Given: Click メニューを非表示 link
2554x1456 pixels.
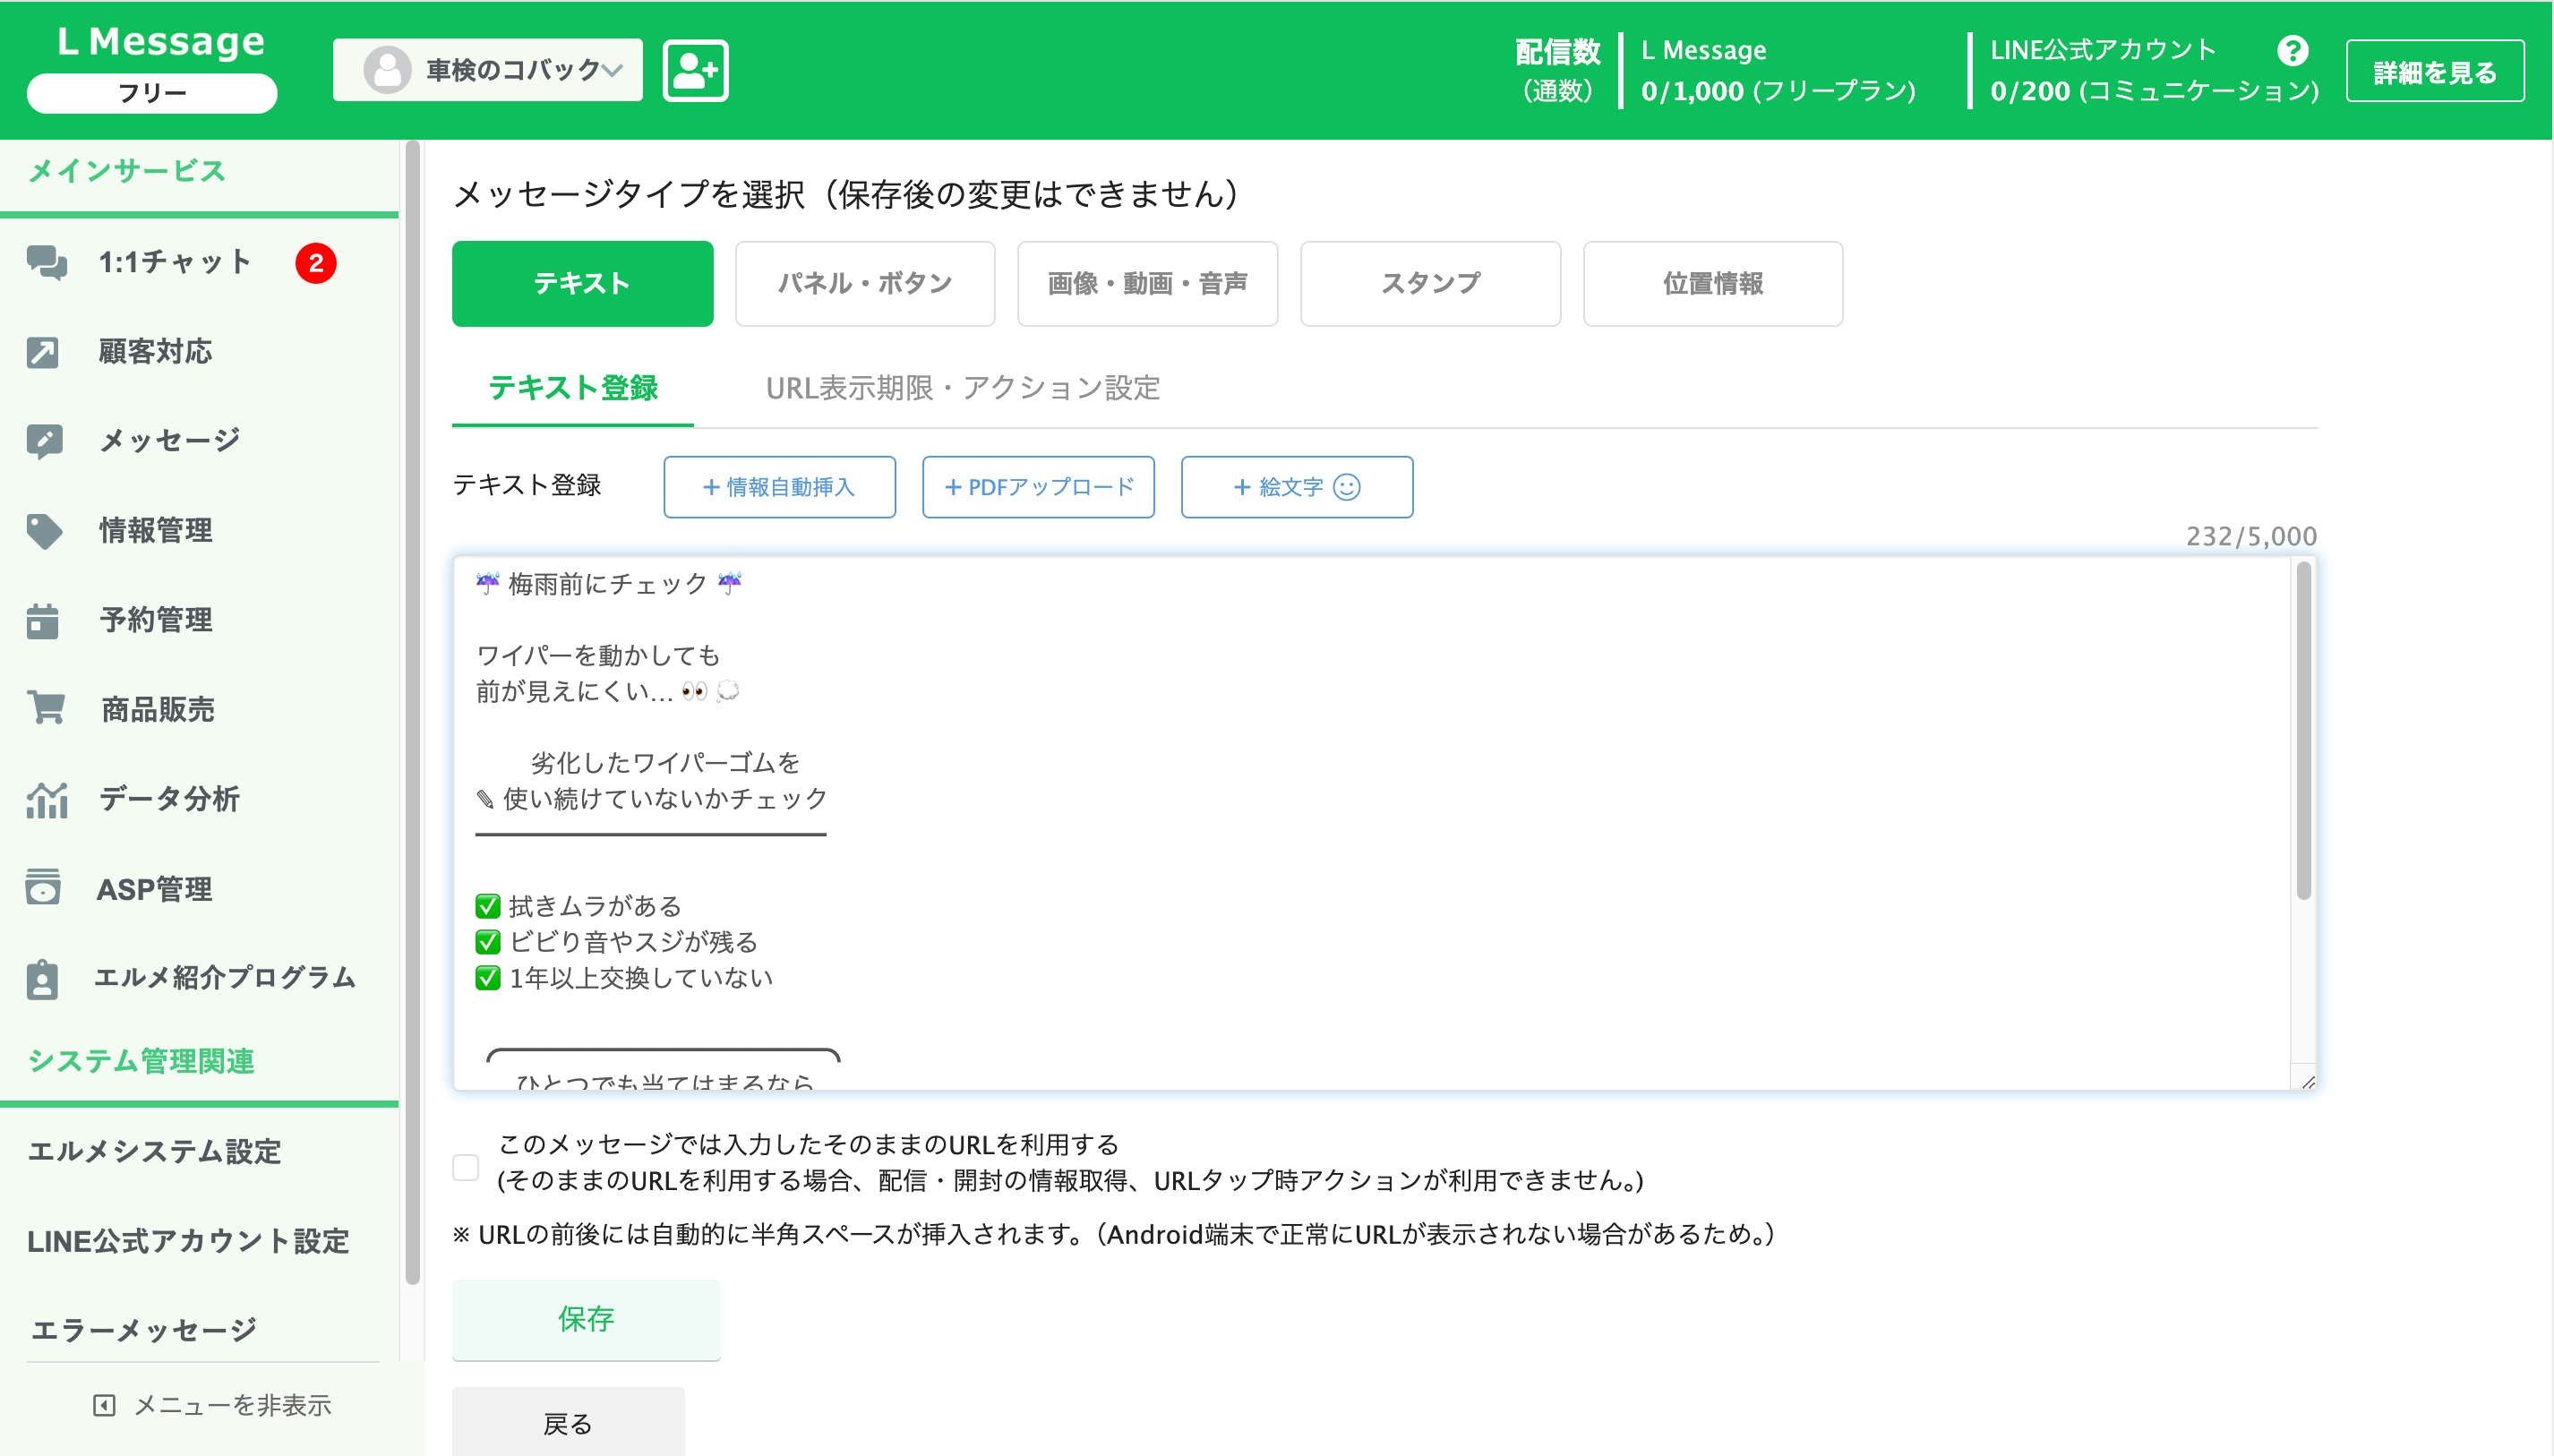Looking at the screenshot, I should 212,1405.
